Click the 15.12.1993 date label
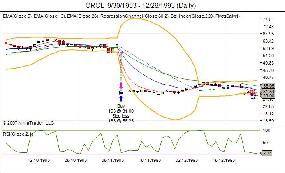285x173 pixels. click(x=224, y=161)
